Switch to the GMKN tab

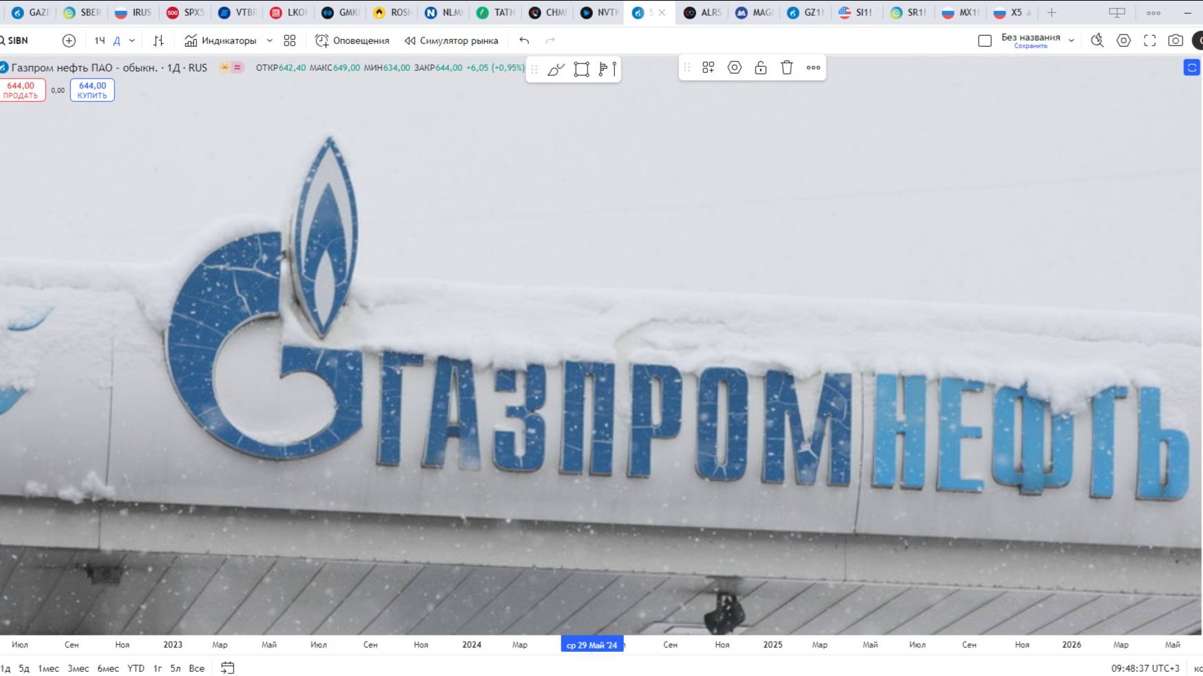click(x=341, y=12)
